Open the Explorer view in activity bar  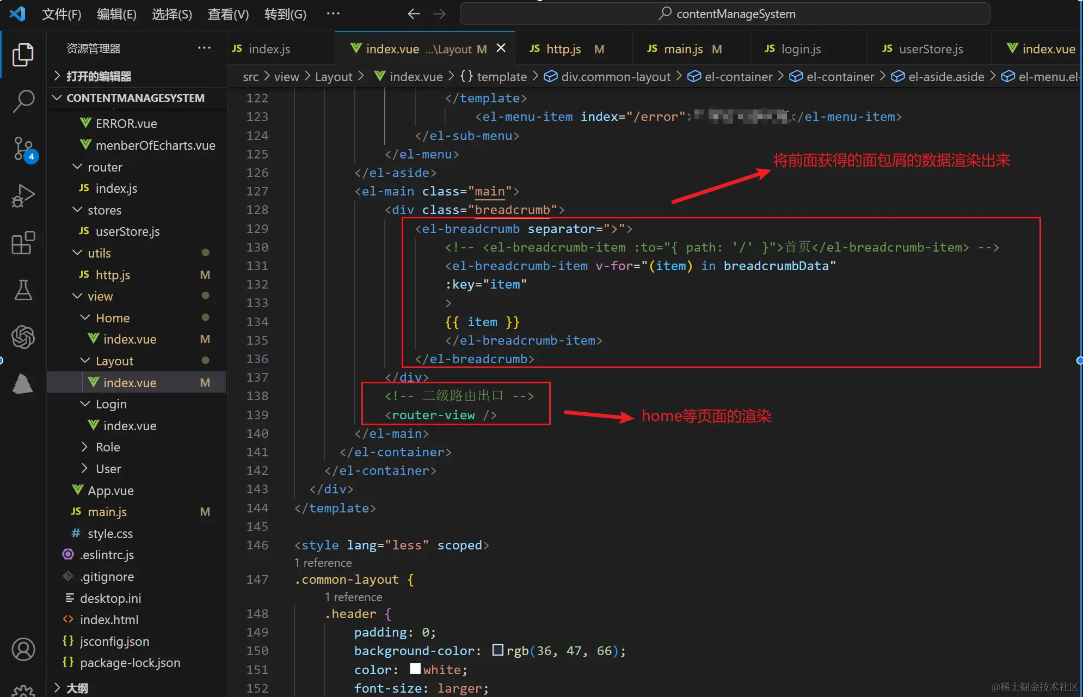click(x=23, y=54)
